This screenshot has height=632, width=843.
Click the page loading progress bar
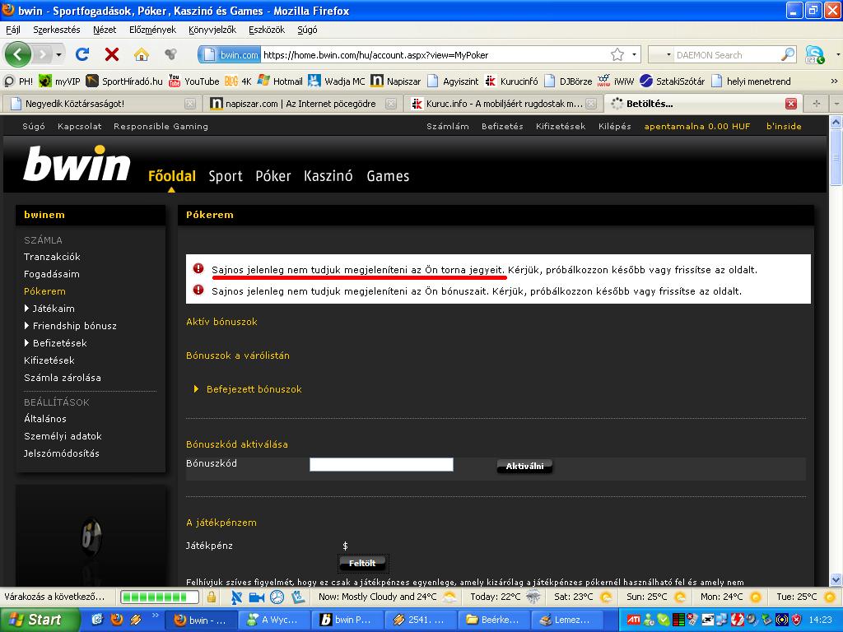coord(160,597)
